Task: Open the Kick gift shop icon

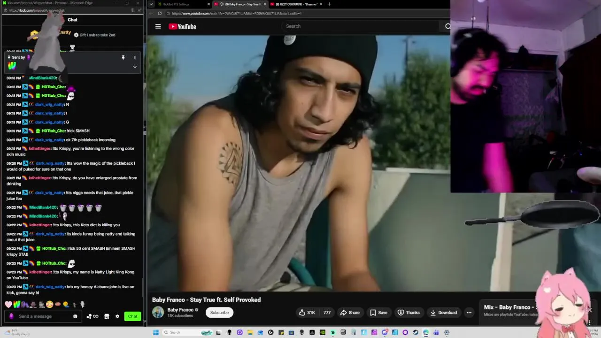Action: tap(107, 316)
